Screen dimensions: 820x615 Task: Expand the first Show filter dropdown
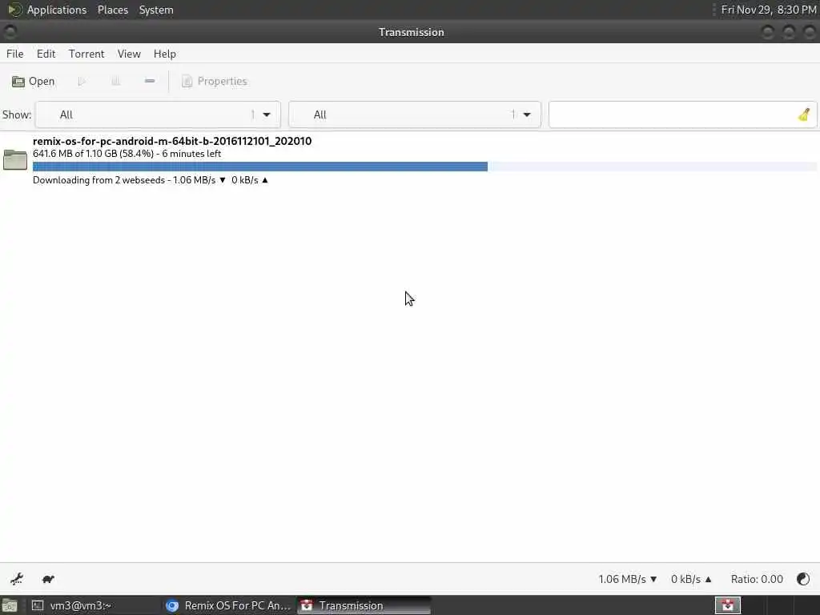(158, 115)
